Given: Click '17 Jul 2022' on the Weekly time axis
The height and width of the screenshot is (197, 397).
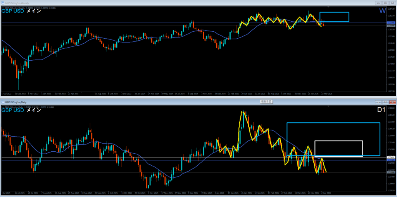Looking at the screenshot, I should pyautogui.click(x=6, y=93).
